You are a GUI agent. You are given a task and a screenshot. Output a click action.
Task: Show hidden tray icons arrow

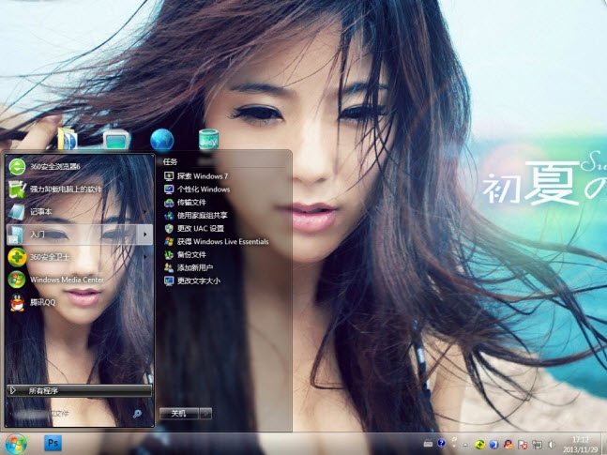tap(465, 445)
